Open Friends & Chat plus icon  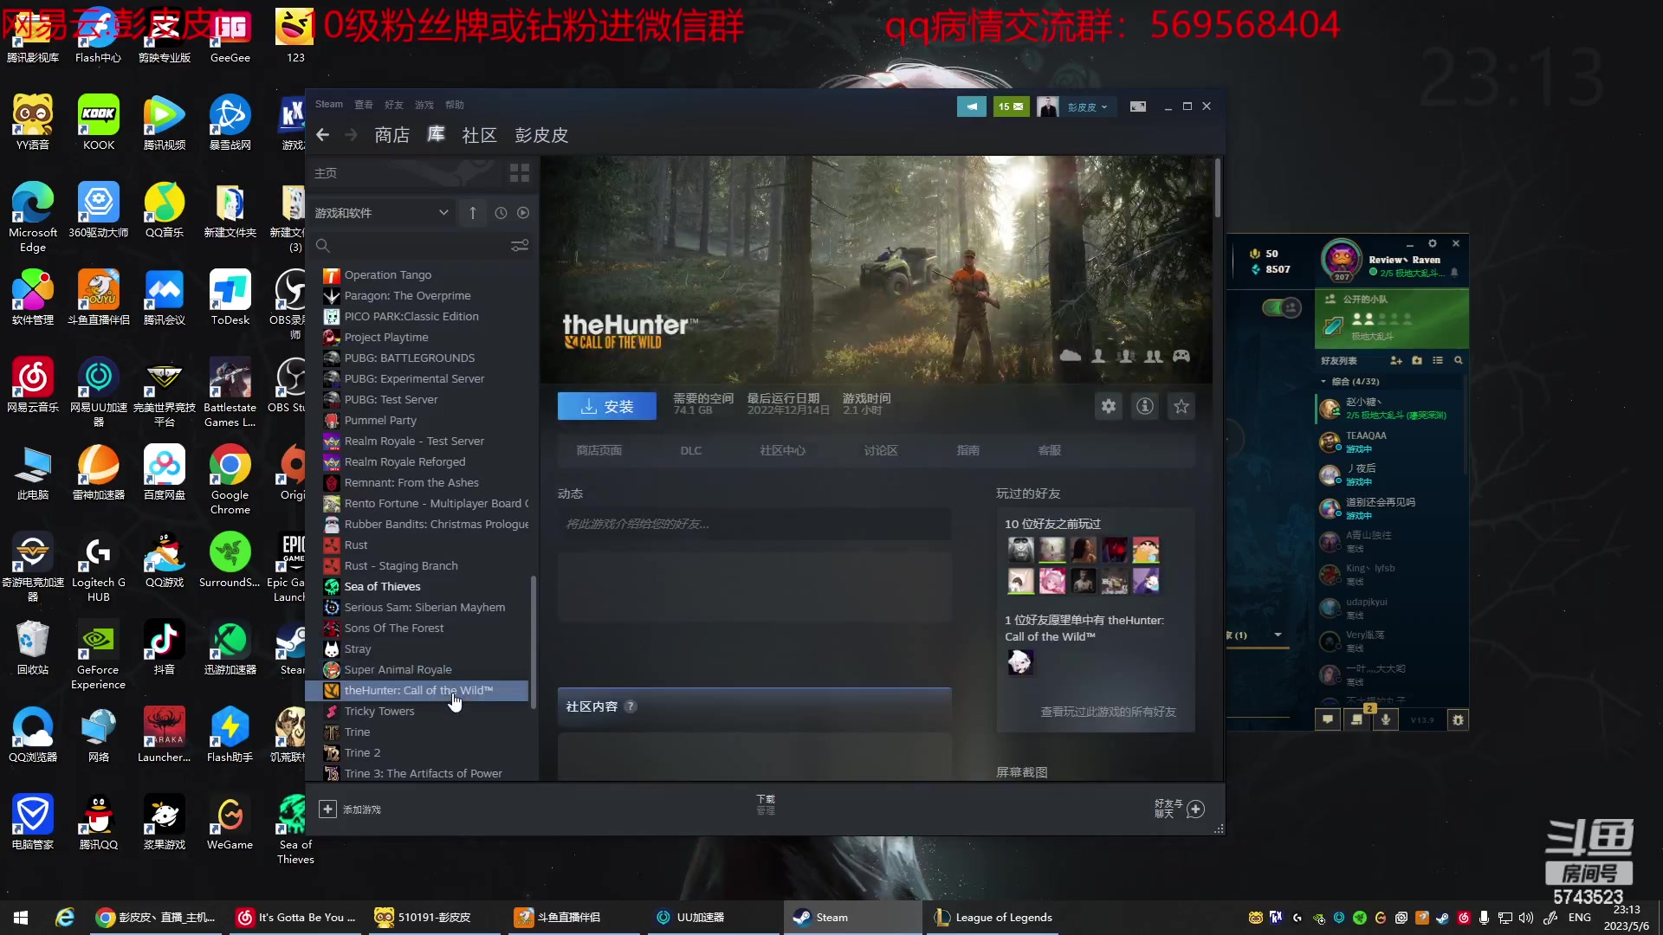click(1196, 809)
